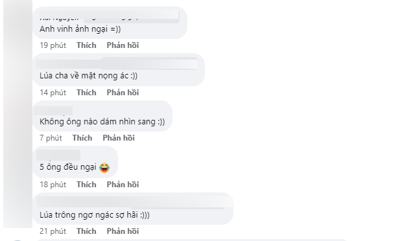The height and width of the screenshot is (241, 413).
Task: Reply to the comment "Anh vinh ảnh ngại"
Action: [123, 45]
